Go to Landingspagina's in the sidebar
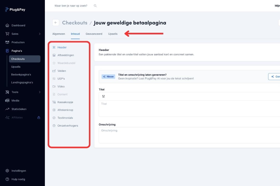This screenshot has height=186, width=280. (22, 82)
